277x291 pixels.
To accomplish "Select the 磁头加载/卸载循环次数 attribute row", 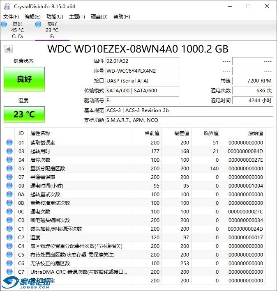I will [x=135, y=229].
